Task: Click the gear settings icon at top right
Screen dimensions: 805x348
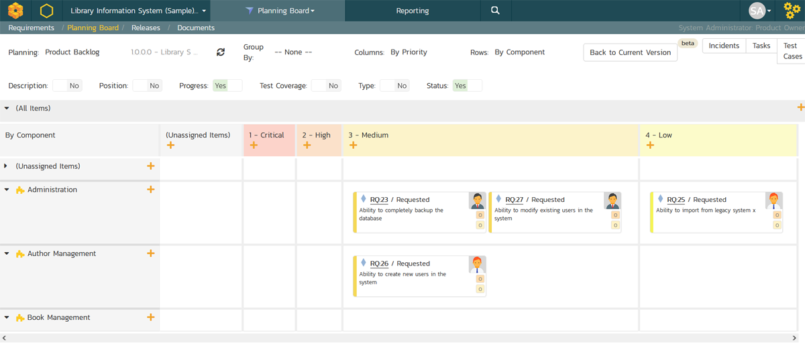Action: [x=792, y=11]
